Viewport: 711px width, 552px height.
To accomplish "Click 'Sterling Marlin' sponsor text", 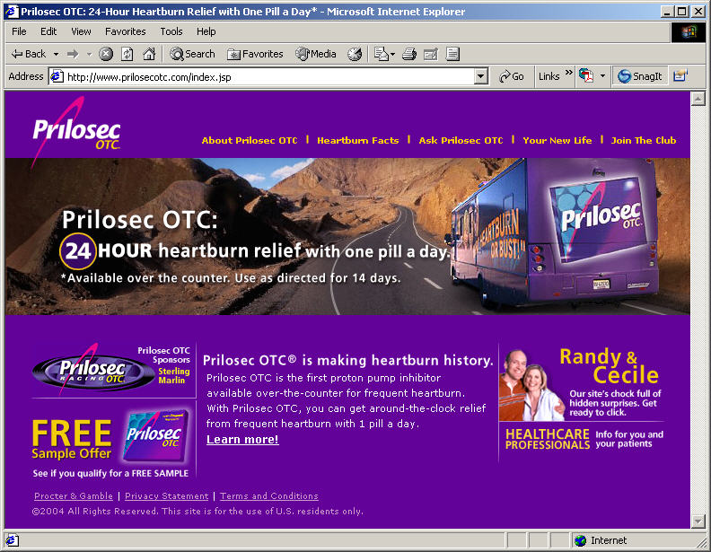I will 173,376.
